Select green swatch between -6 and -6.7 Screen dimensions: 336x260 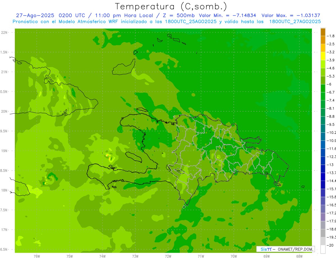click(x=323, y=88)
